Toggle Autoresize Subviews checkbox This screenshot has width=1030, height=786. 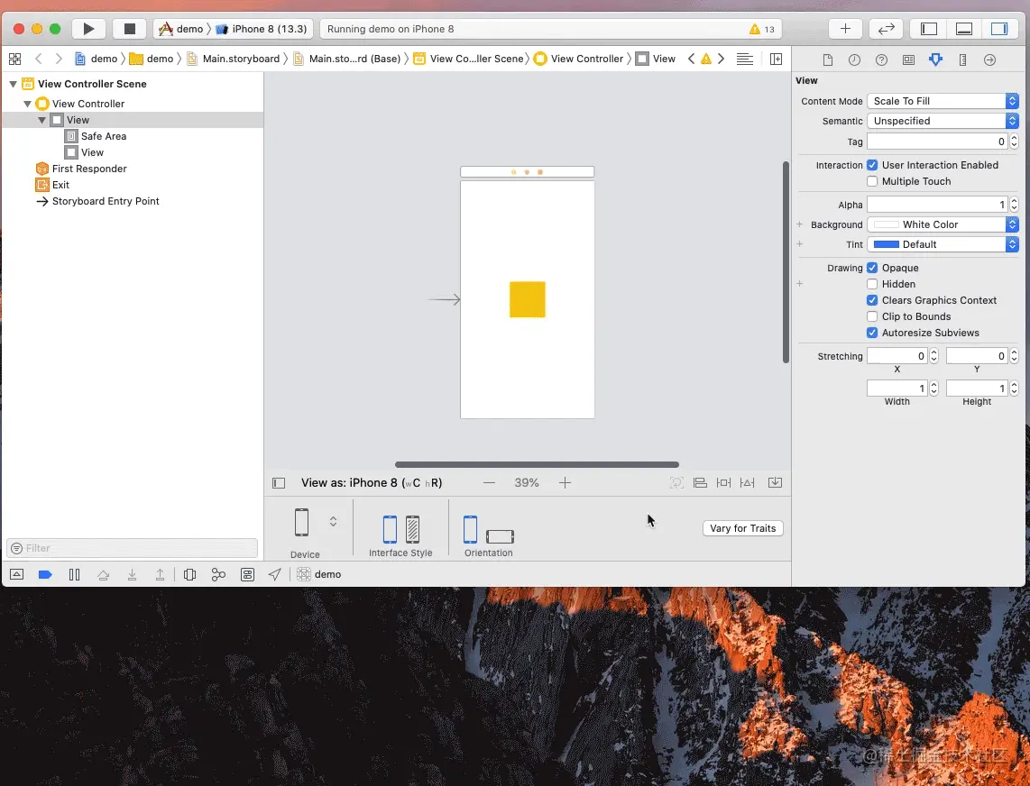click(x=872, y=333)
